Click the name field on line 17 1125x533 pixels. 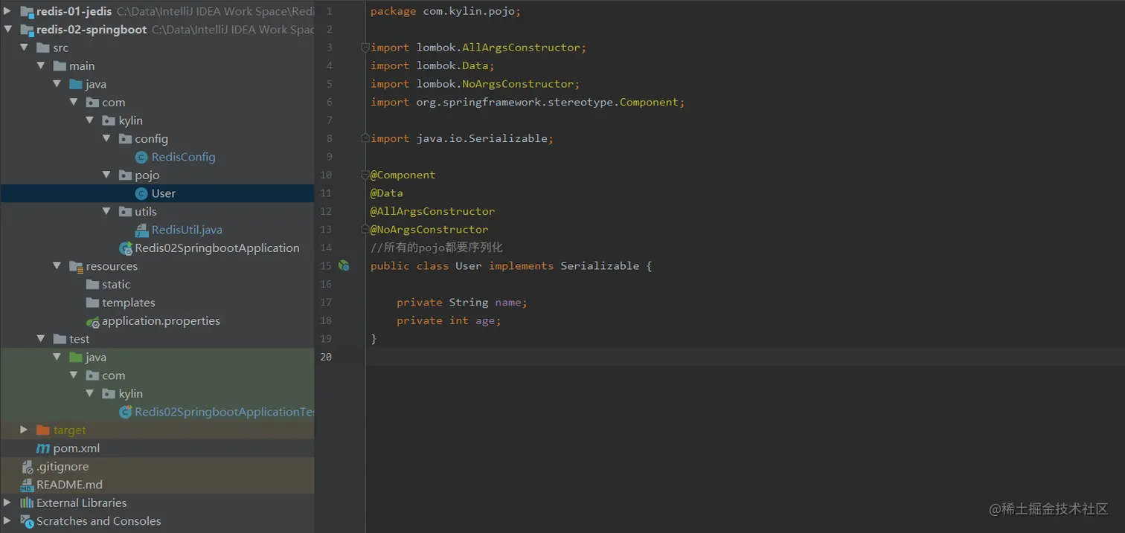click(x=508, y=302)
